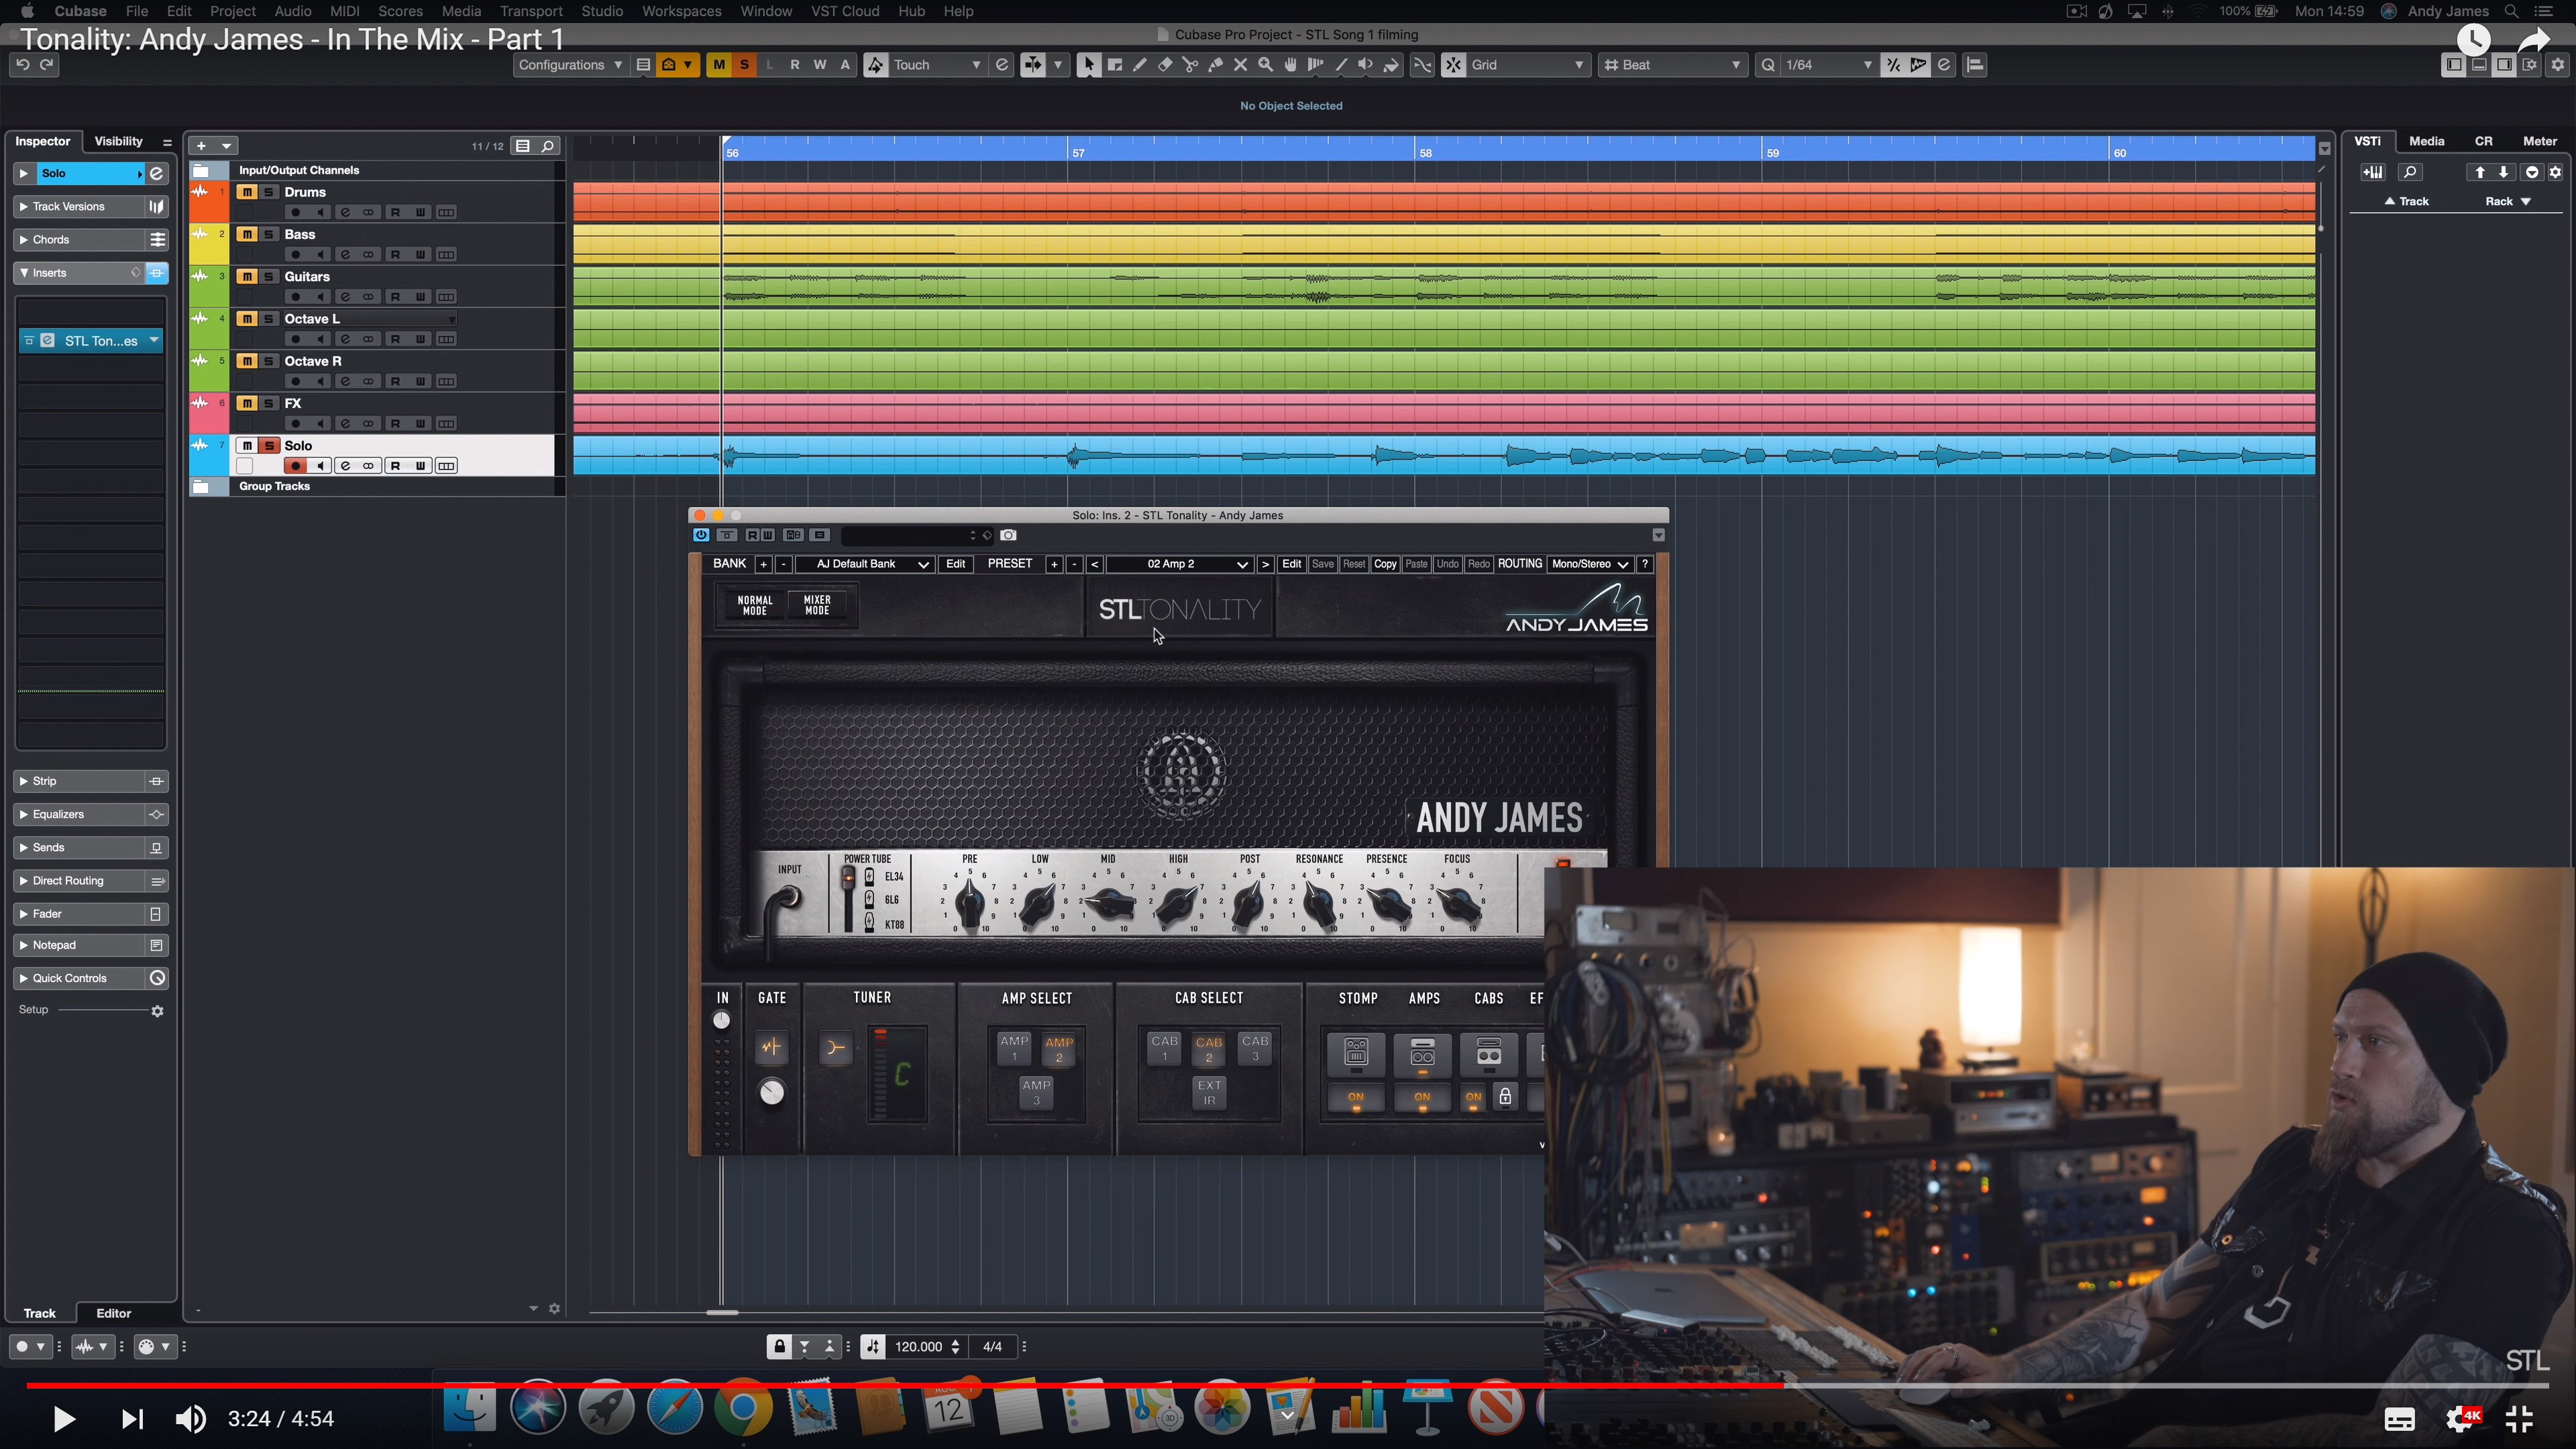Switch to the Media tab

coord(2426,141)
